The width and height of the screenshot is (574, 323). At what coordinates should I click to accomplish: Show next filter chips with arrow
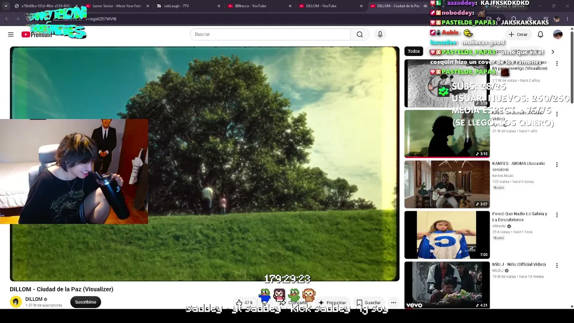click(x=552, y=52)
